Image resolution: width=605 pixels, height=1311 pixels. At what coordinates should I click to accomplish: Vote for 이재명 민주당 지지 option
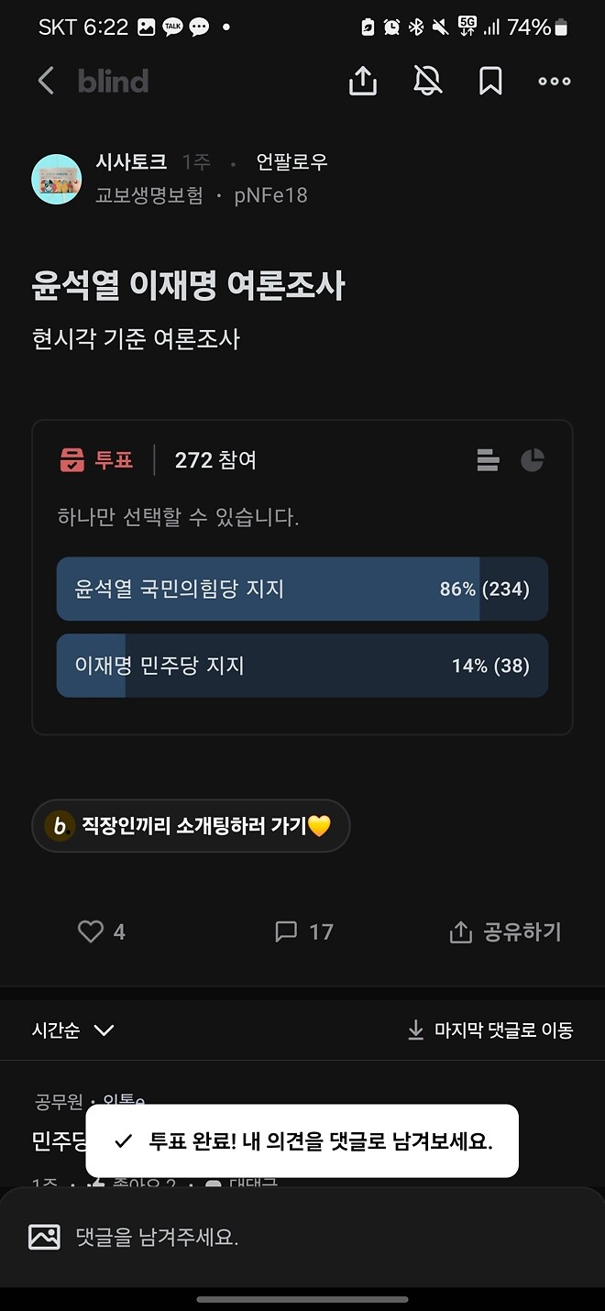[x=302, y=666]
